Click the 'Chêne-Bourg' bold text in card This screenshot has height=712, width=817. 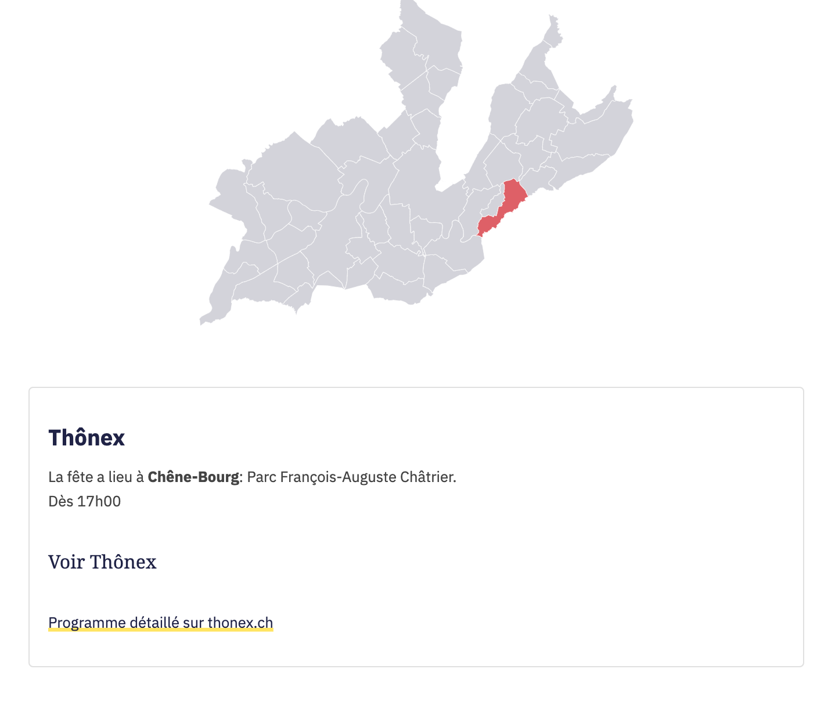tap(193, 477)
